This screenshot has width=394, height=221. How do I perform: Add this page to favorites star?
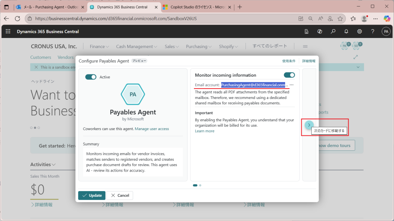point(340,18)
